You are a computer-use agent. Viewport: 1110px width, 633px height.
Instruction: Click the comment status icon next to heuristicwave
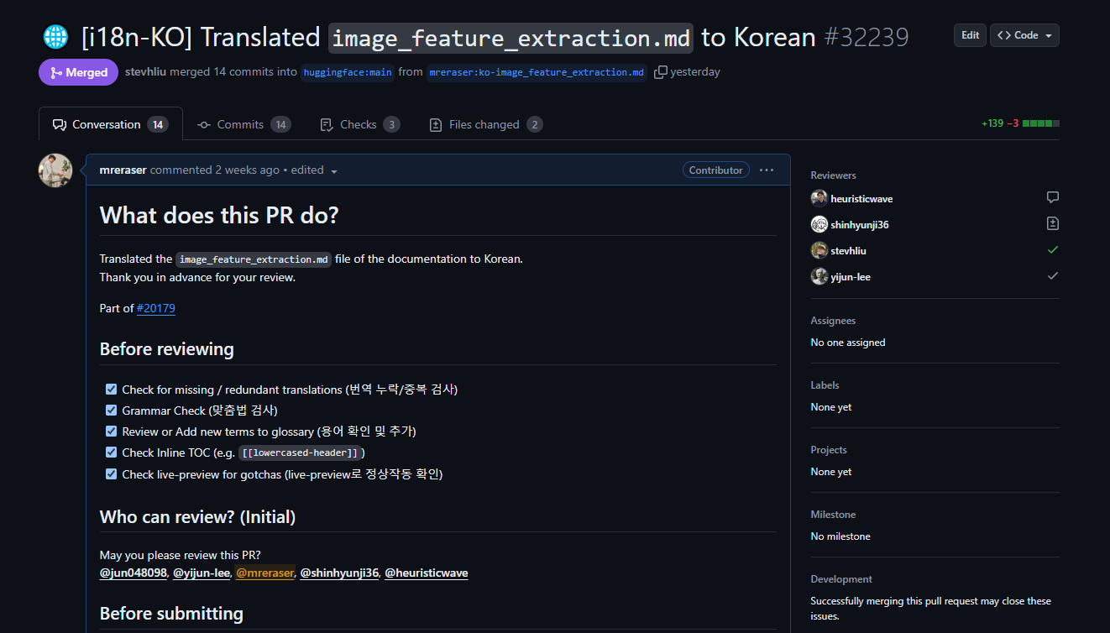coord(1053,198)
